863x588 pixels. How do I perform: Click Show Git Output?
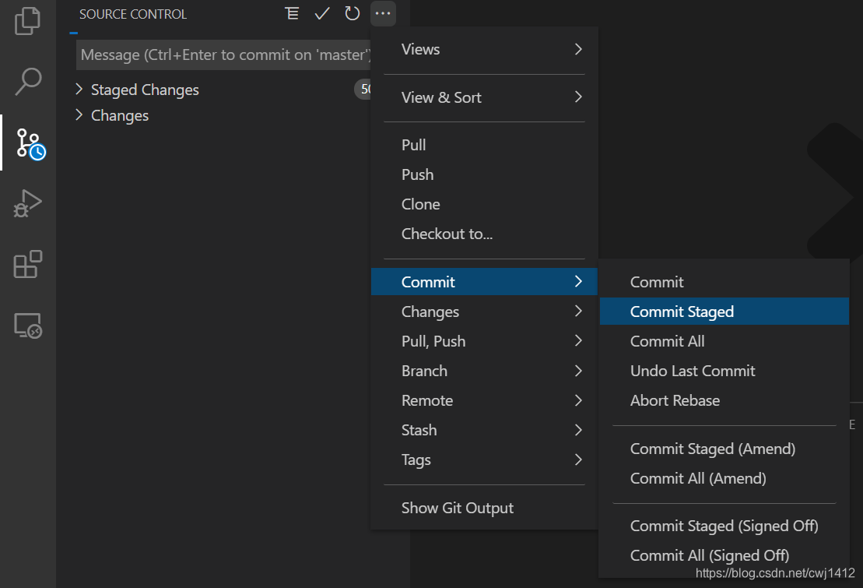click(x=457, y=507)
